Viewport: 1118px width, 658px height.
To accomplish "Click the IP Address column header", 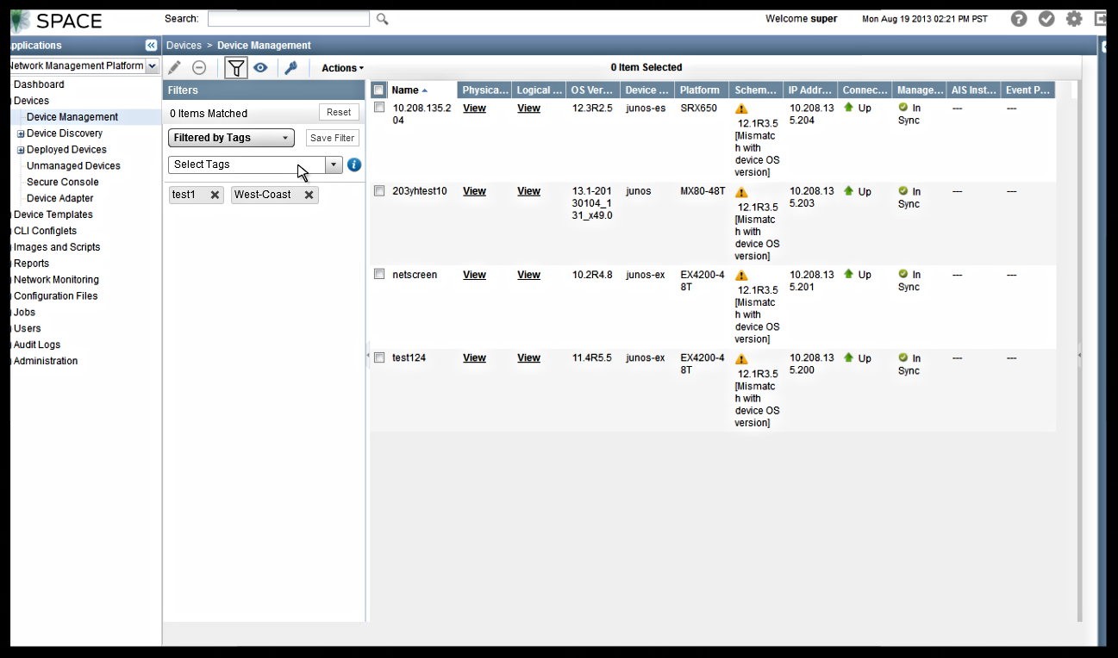I will click(x=810, y=90).
